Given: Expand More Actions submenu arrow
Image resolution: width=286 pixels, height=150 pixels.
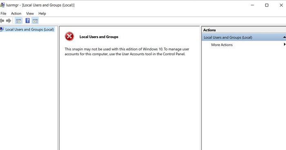Looking at the screenshot, I should point(284,44).
